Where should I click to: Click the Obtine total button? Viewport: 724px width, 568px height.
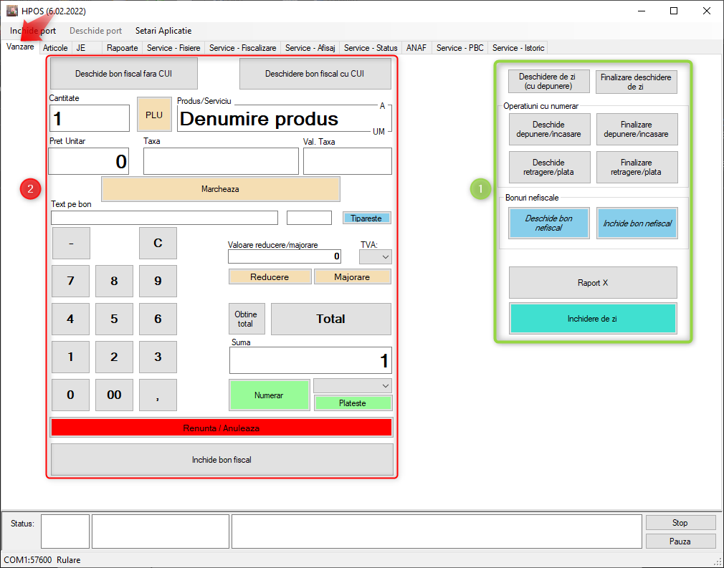coord(247,319)
